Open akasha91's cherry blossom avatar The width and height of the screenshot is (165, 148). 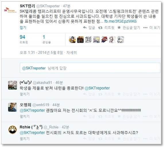point(13,85)
